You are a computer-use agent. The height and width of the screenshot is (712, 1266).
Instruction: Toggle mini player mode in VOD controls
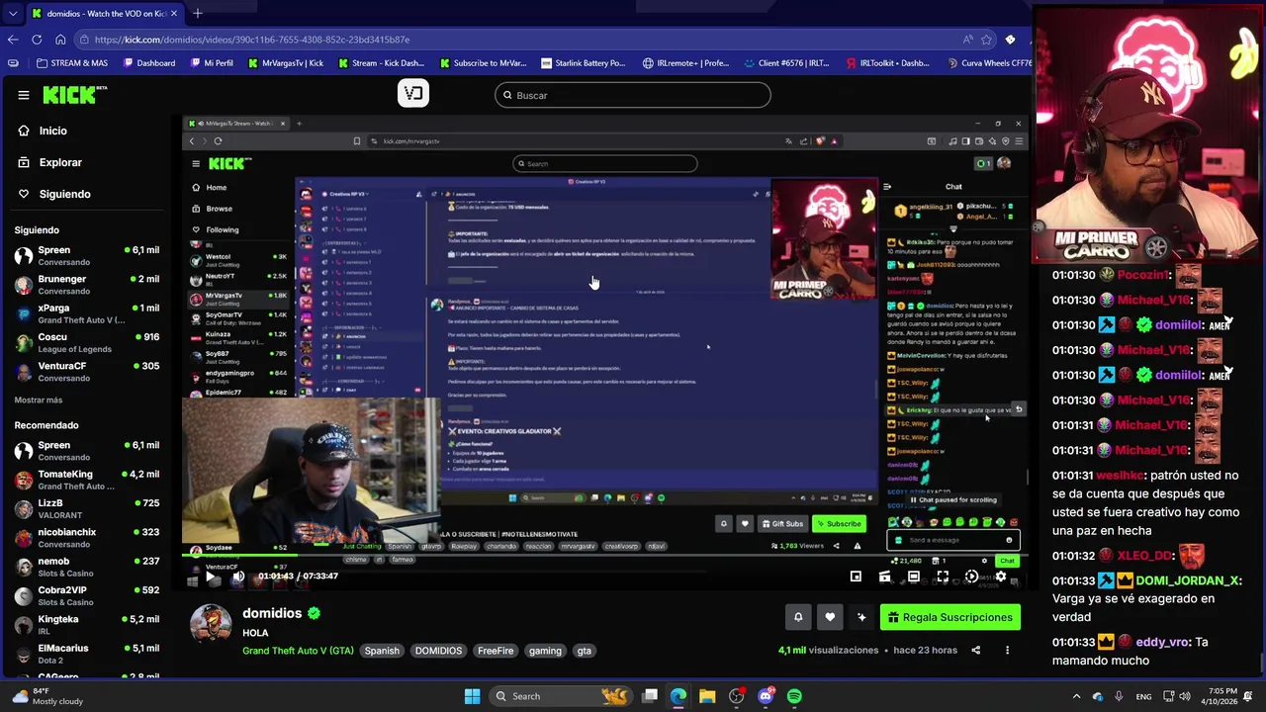[x=856, y=577]
